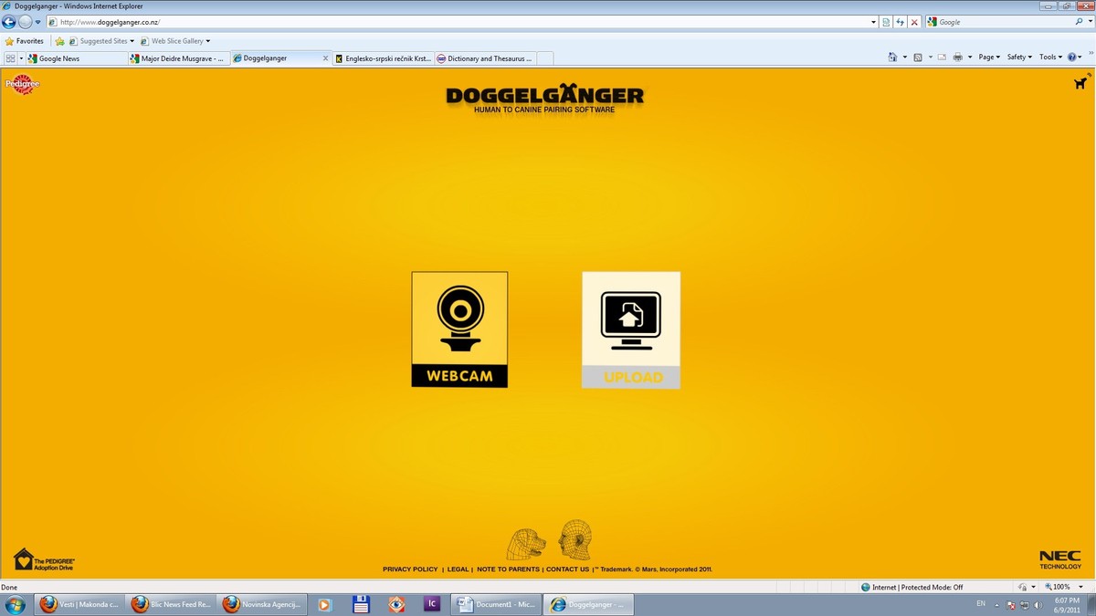This screenshot has width=1096, height=616.
Task: Click the wireframe dog and human heads
Action: pyautogui.click(x=549, y=539)
